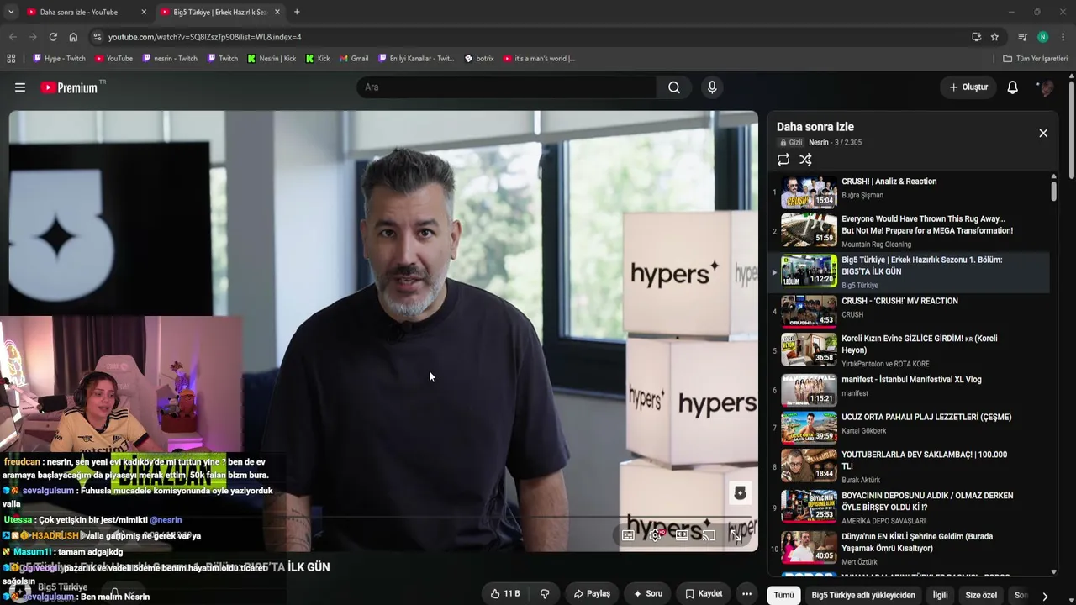The image size is (1076, 605).
Task: Click the YouTube URL address bar
Action: [x=538, y=37]
